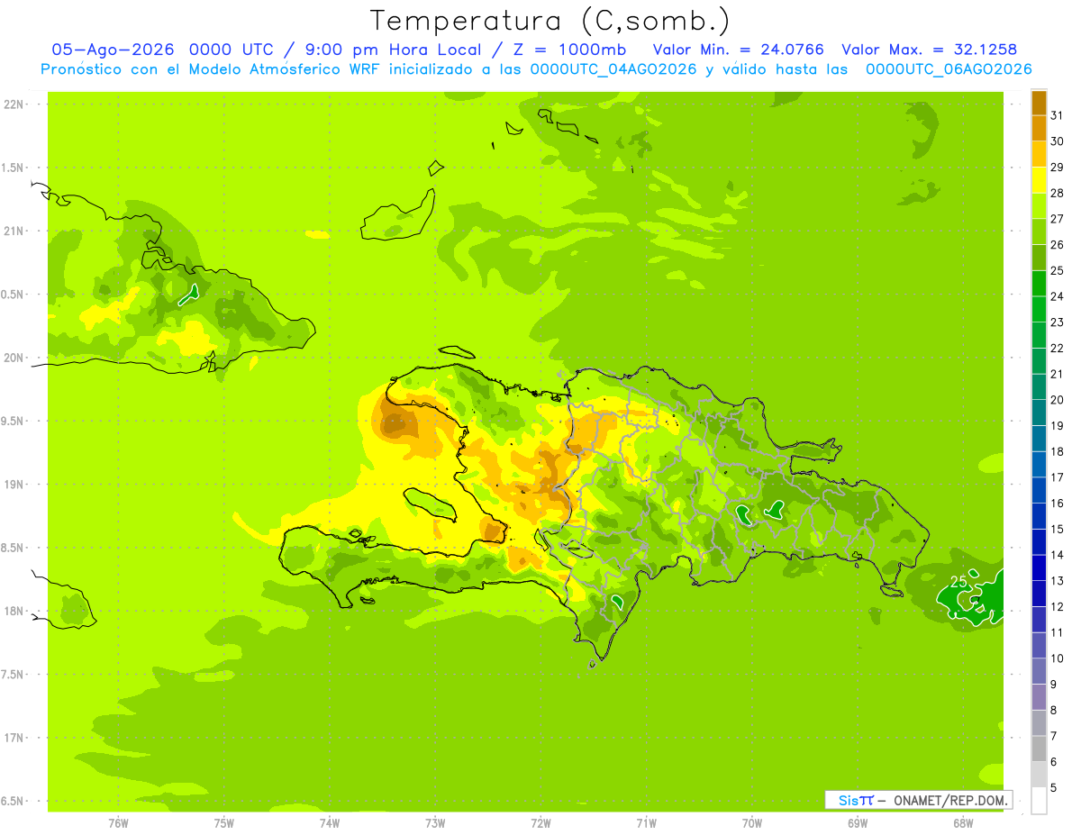Pick the yellow swatch between 28 and 29
This screenshot has width=1081, height=835.
(1039, 180)
